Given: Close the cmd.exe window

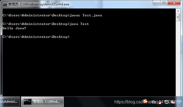Looking at the screenshot, I should pos(174,3).
